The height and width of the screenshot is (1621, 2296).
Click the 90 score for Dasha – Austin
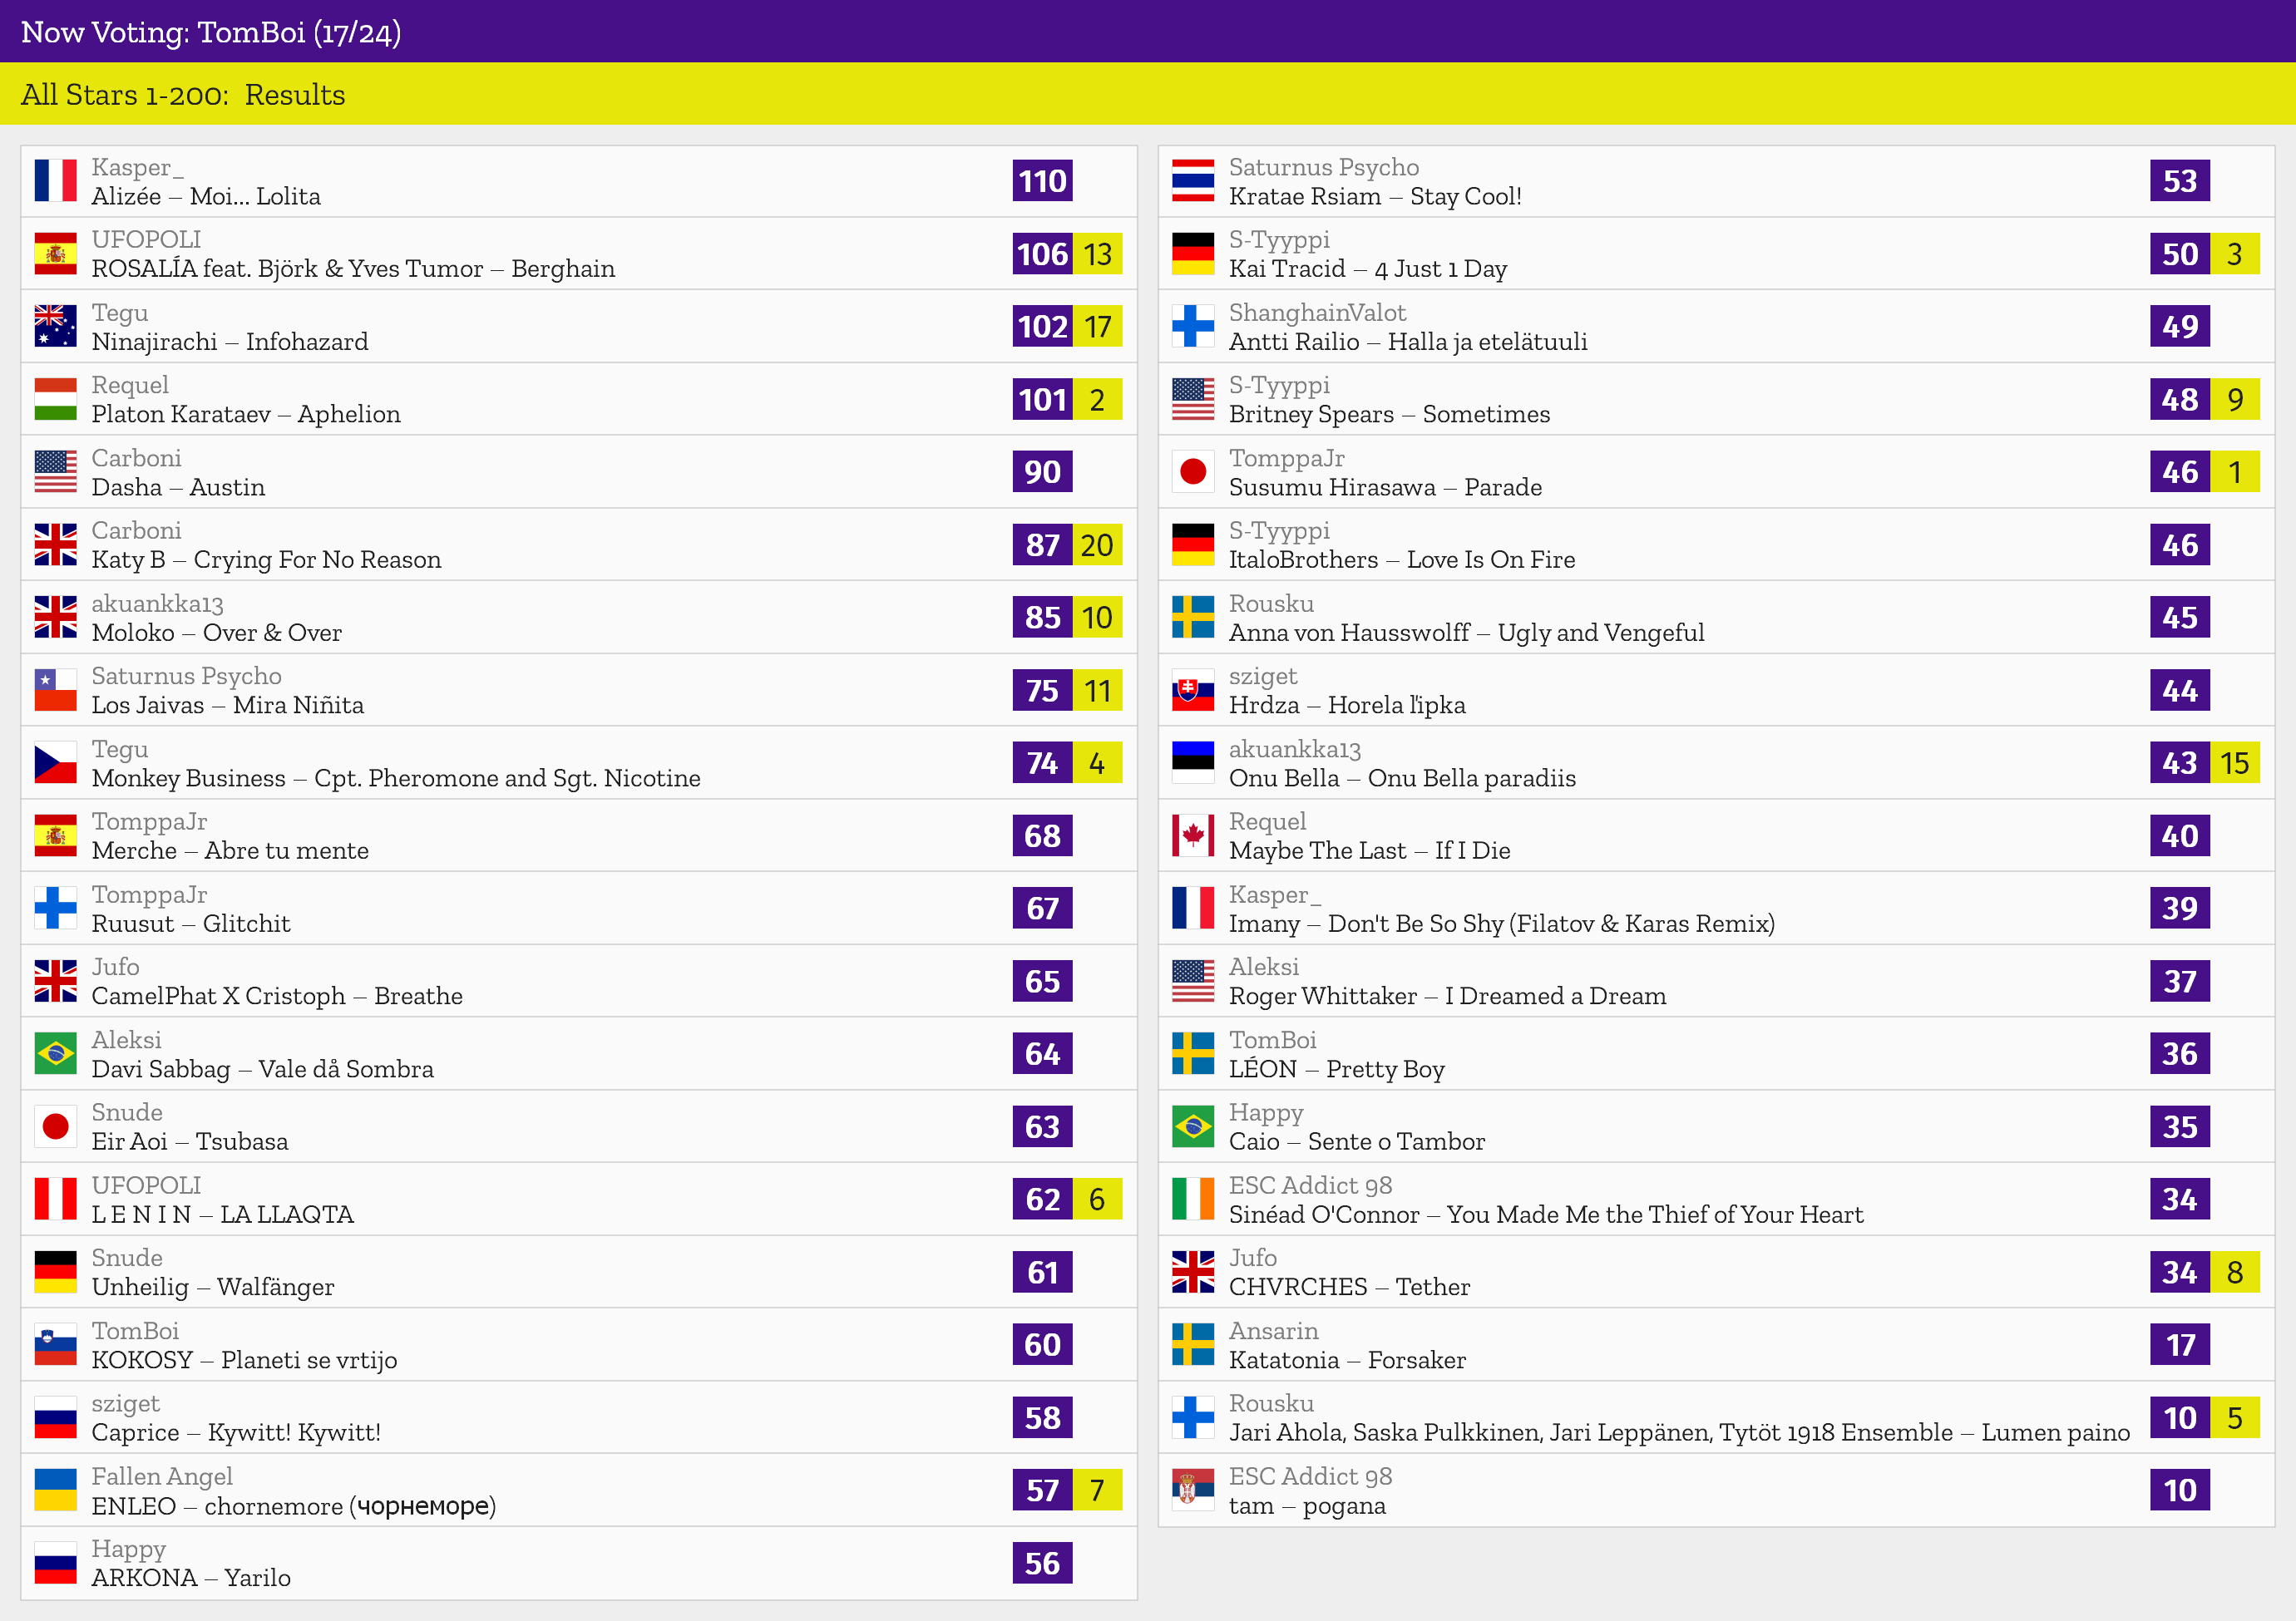[x=1042, y=471]
